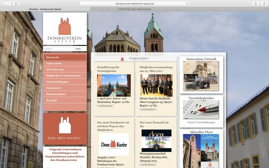Open the Safari share menu

click(256, 4)
